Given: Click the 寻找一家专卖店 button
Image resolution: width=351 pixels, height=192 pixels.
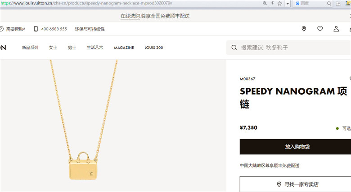Looking at the screenshot, I should pos(295,184).
